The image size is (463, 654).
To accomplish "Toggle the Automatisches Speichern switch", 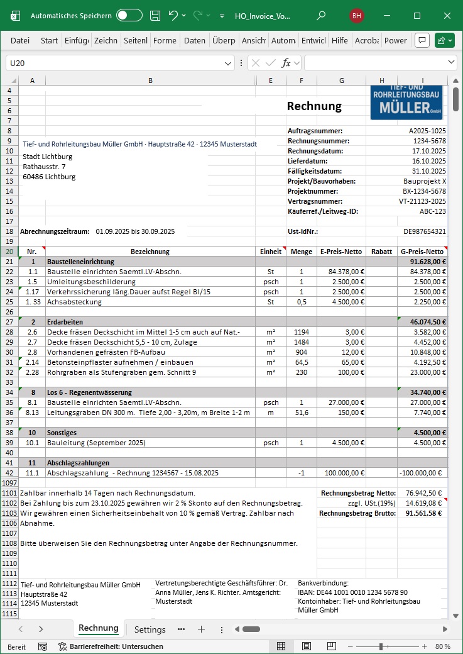I will 129,16.
